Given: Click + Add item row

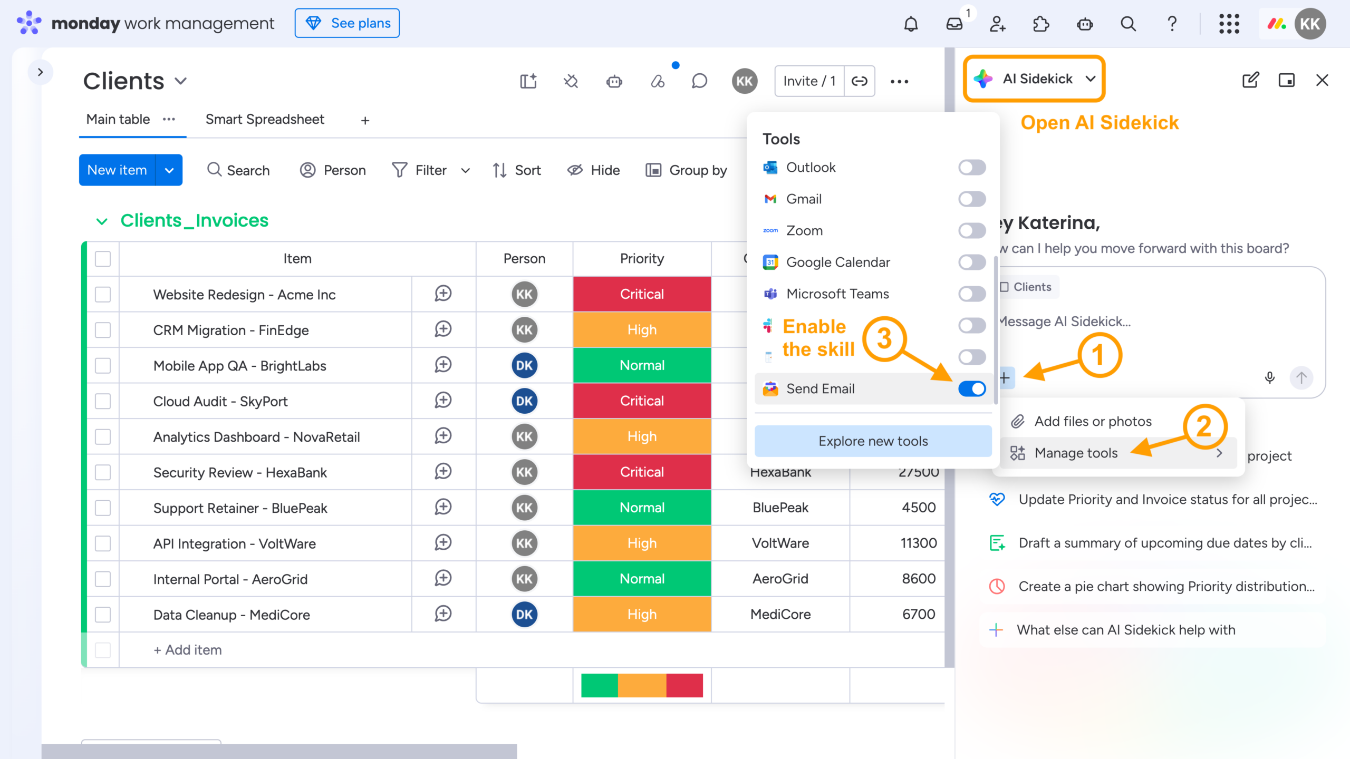Looking at the screenshot, I should point(188,650).
